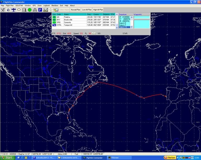Open the Map menu

coord(2,5)
